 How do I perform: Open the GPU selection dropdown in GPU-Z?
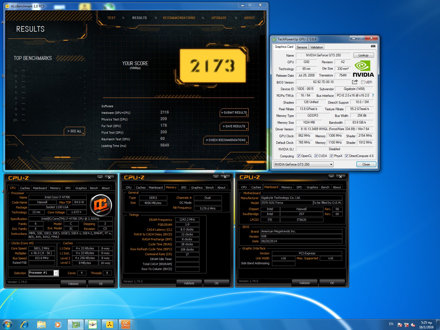click(303, 164)
